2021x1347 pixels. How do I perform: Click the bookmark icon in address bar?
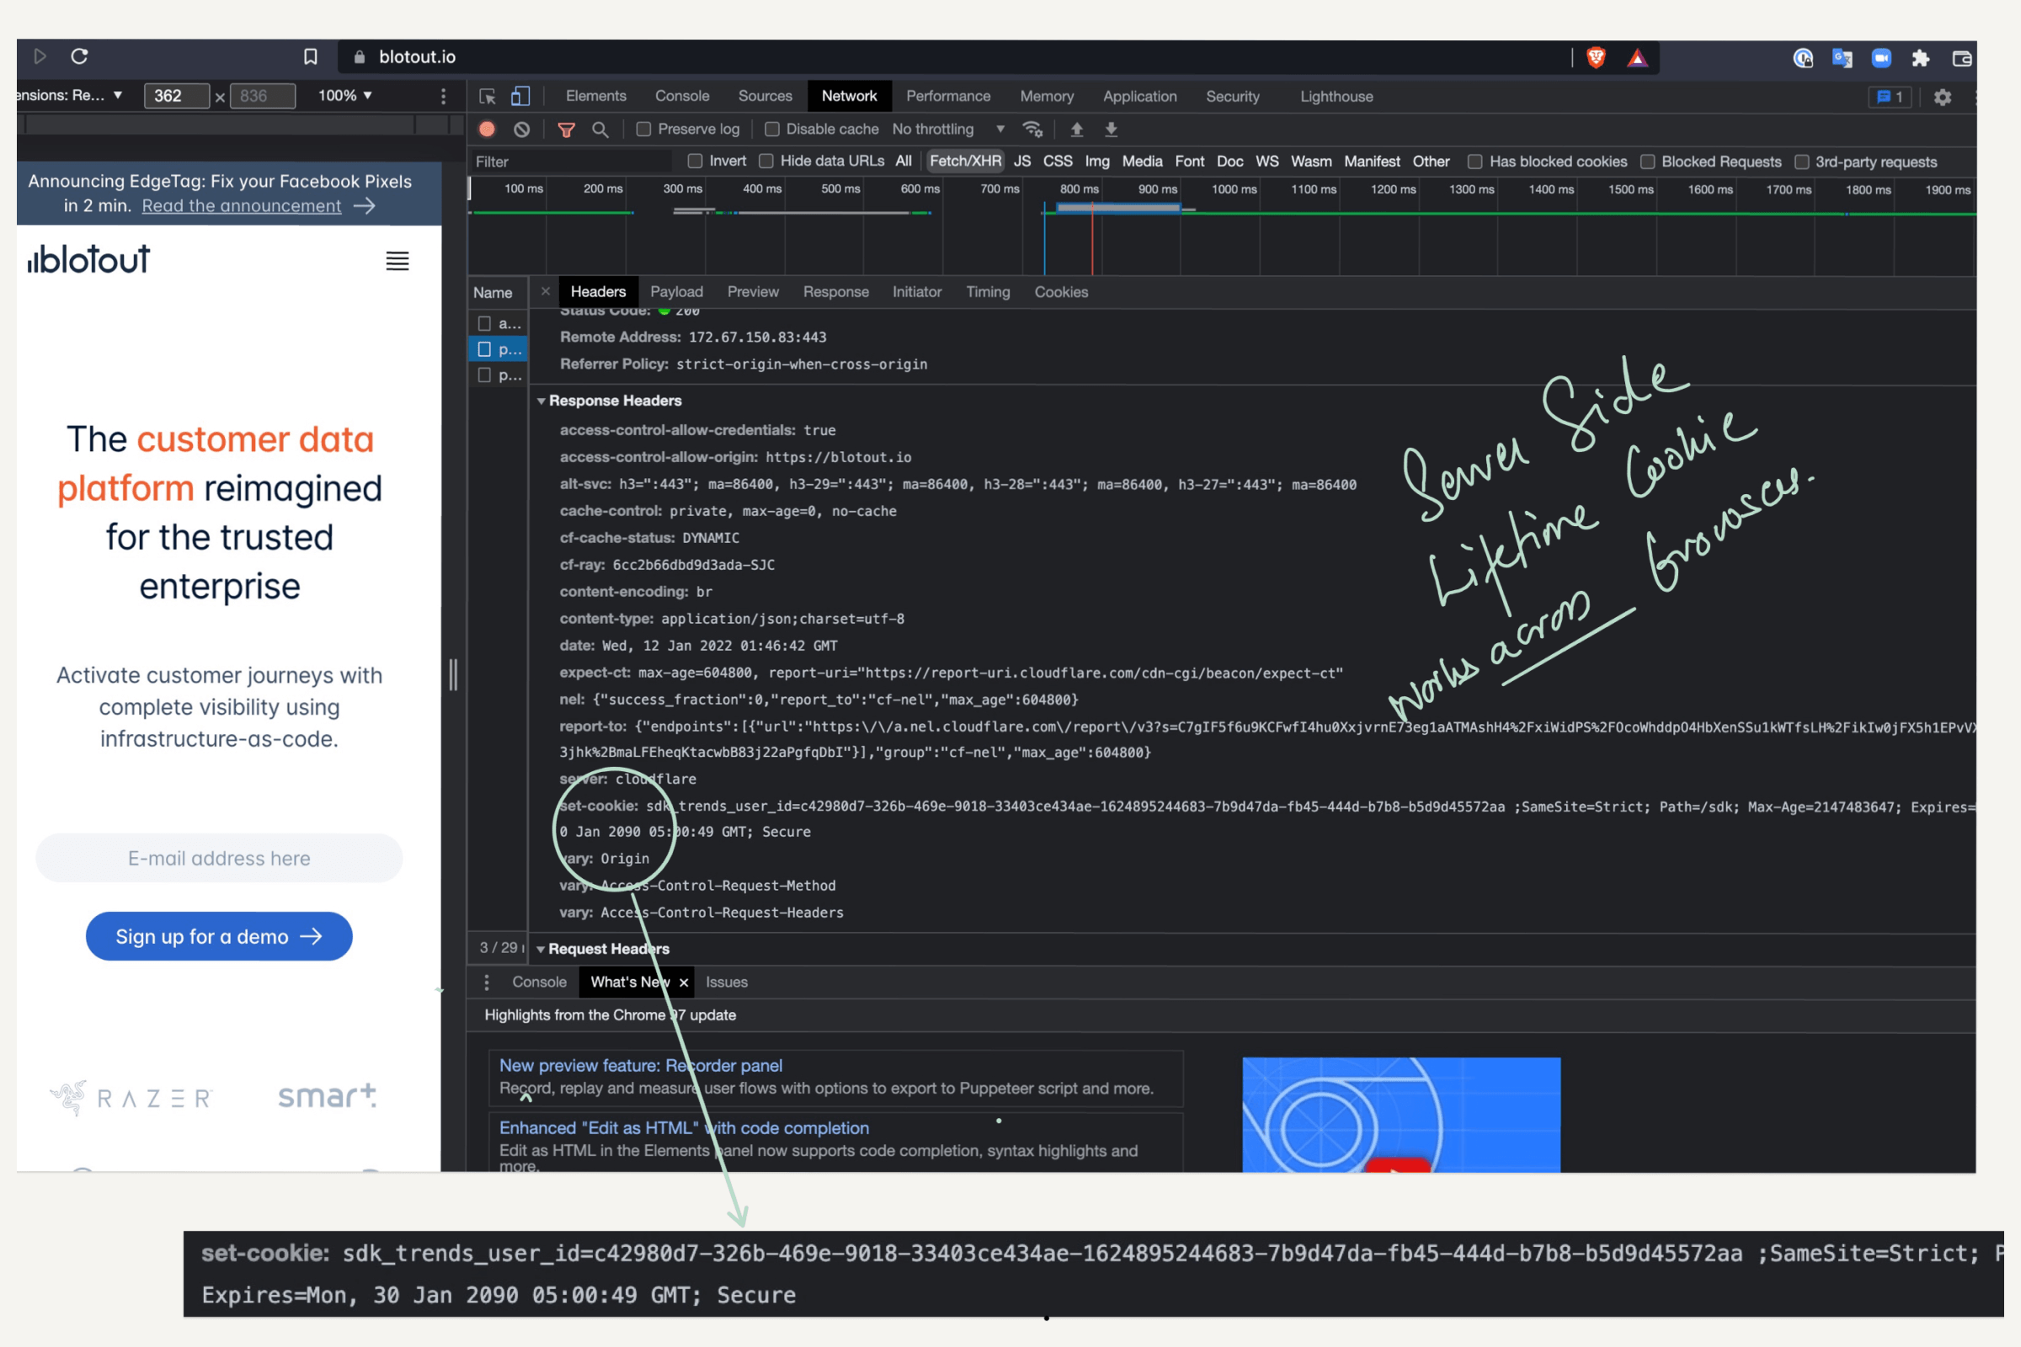pyautogui.click(x=310, y=56)
